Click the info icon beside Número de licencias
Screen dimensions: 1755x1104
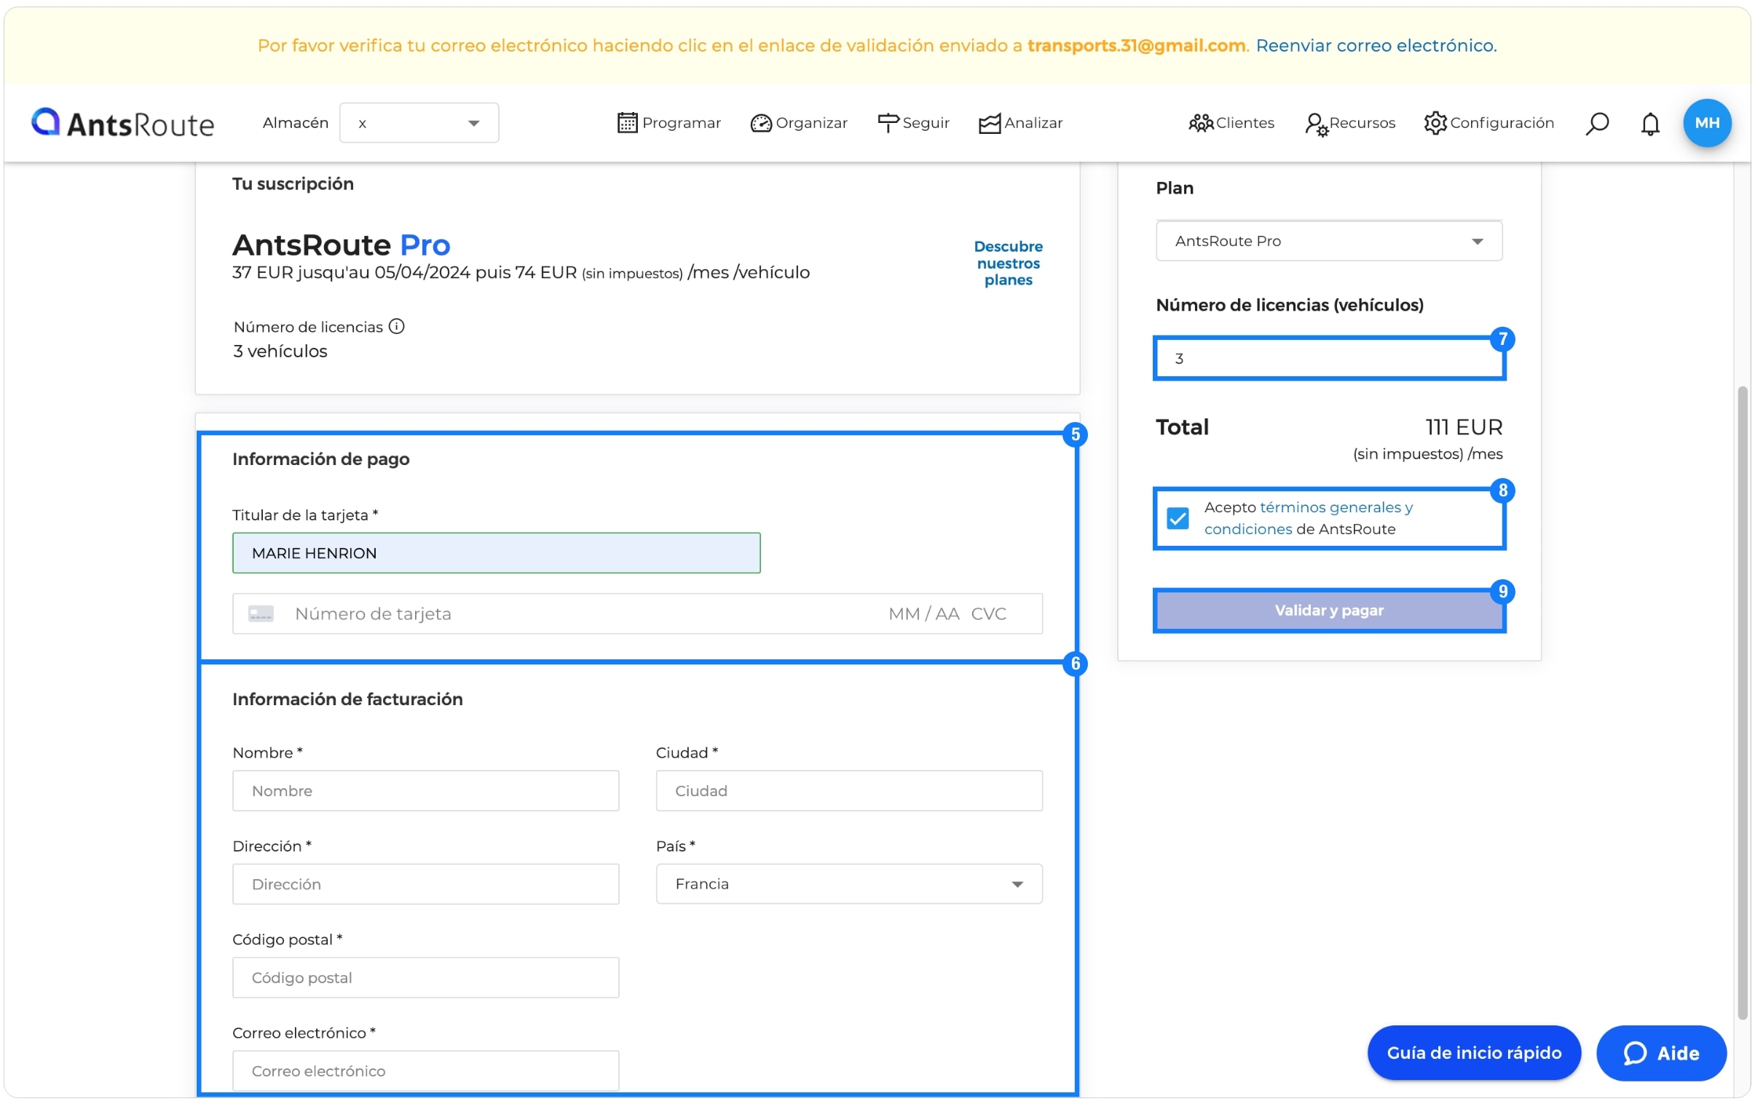coord(396,326)
